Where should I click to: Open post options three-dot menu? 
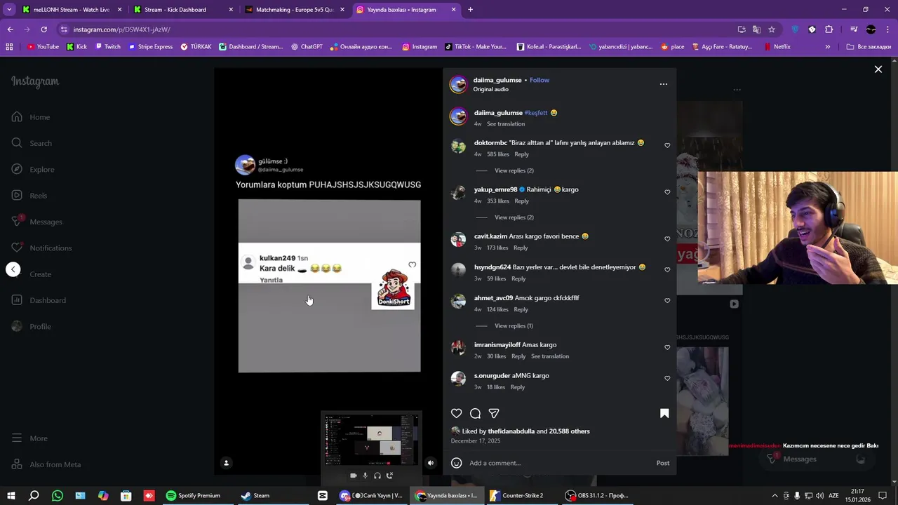[664, 84]
